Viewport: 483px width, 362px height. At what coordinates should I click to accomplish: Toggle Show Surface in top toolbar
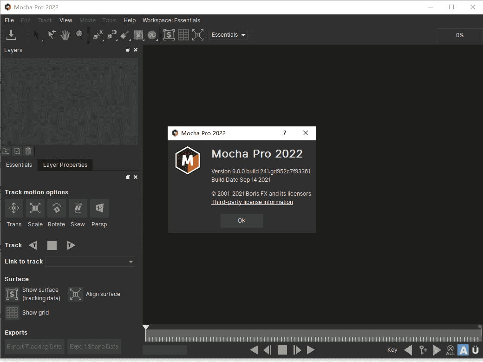coord(169,35)
